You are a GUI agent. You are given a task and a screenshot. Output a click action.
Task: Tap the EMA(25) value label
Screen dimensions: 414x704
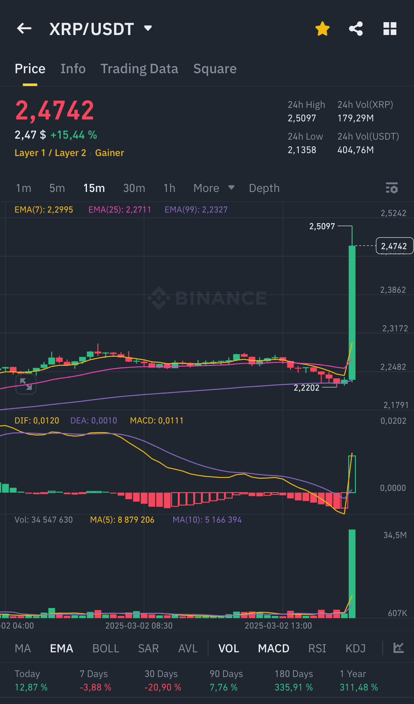point(119,209)
